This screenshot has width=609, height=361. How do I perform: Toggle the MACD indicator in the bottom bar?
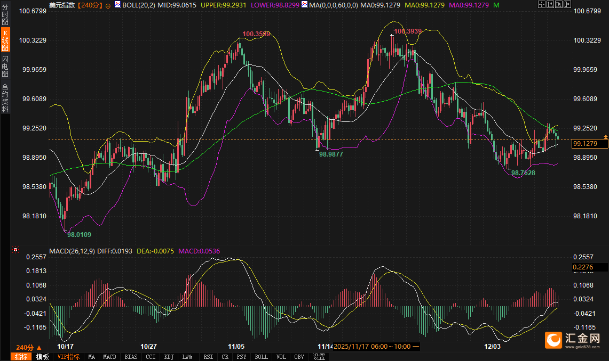(x=109, y=357)
